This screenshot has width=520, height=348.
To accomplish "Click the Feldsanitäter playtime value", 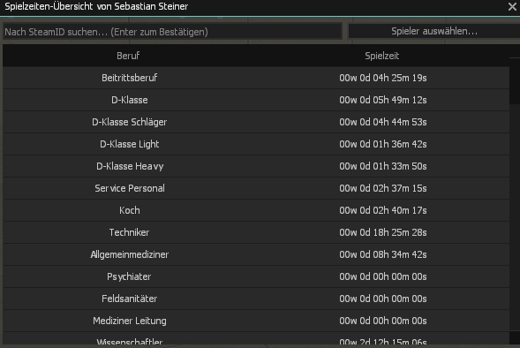I will tap(382, 299).
